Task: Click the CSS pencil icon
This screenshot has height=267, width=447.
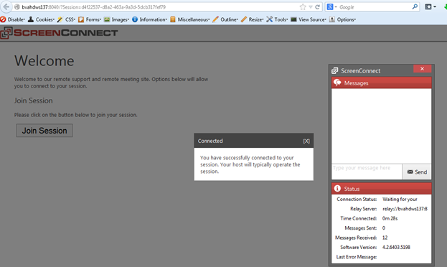Action: [60, 19]
